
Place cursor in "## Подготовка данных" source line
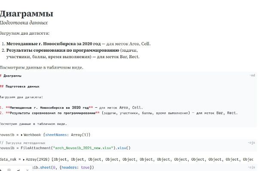click(x=20, y=86)
